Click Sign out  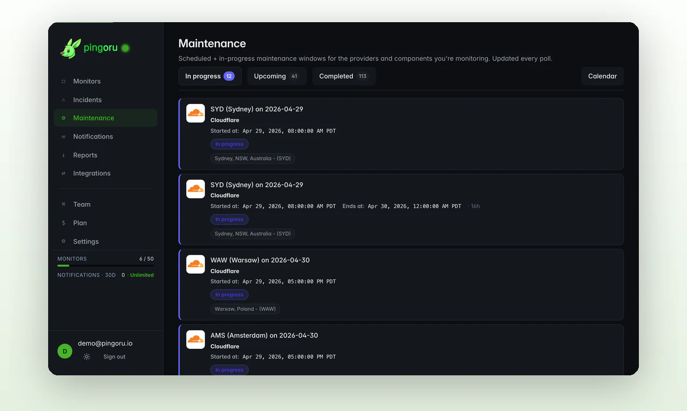point(114,356)
